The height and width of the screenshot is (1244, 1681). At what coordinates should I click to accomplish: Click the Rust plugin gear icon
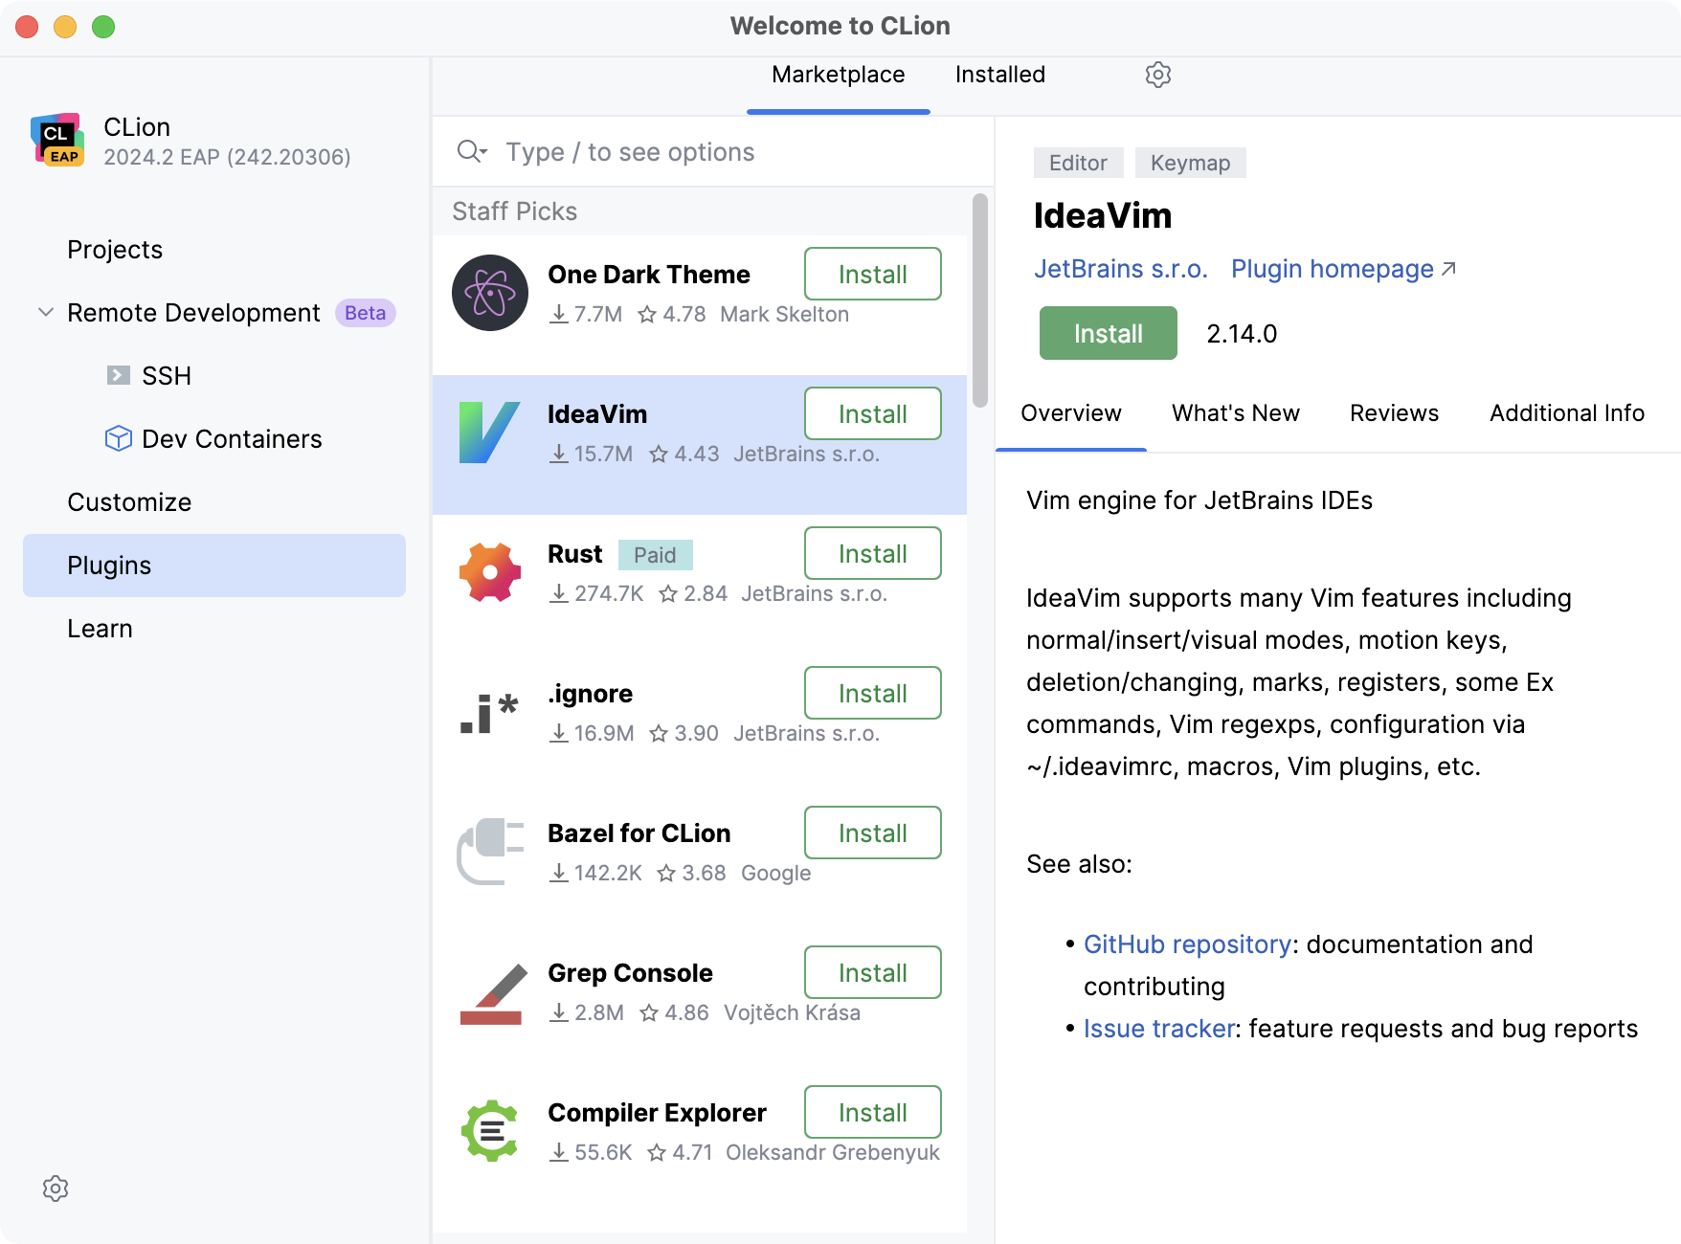point(489,572)
